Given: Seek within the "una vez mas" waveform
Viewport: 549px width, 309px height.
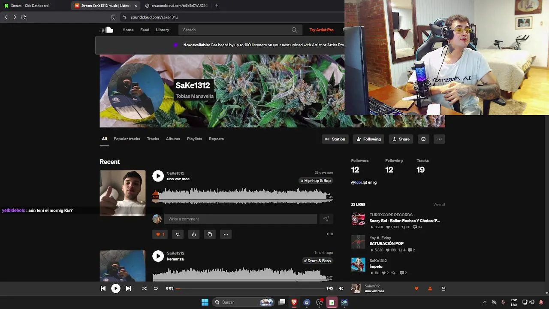Looking at the screenshot, I should click(x=242, y=196).
